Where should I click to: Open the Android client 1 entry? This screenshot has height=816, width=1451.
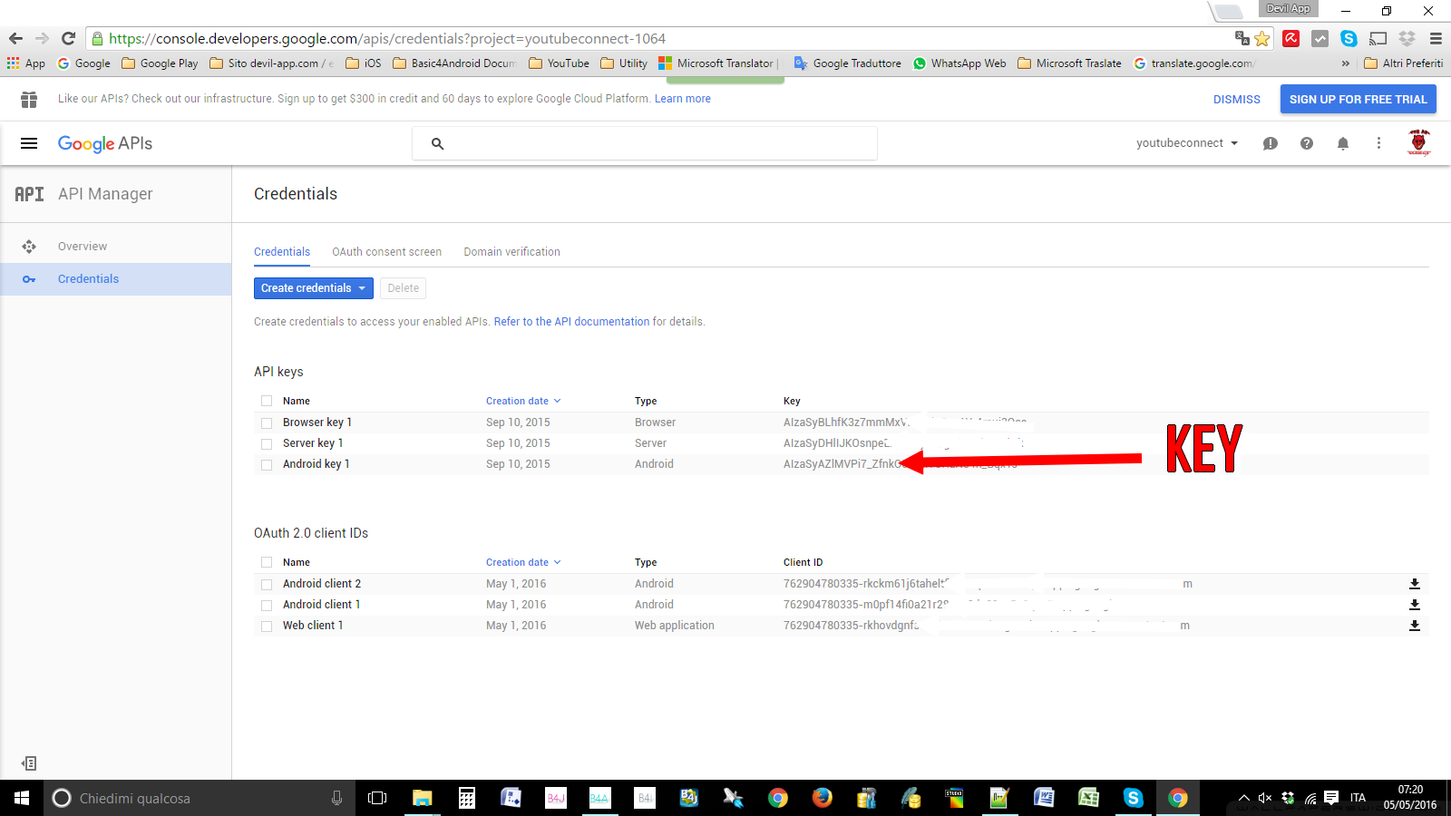coord(322,605)
